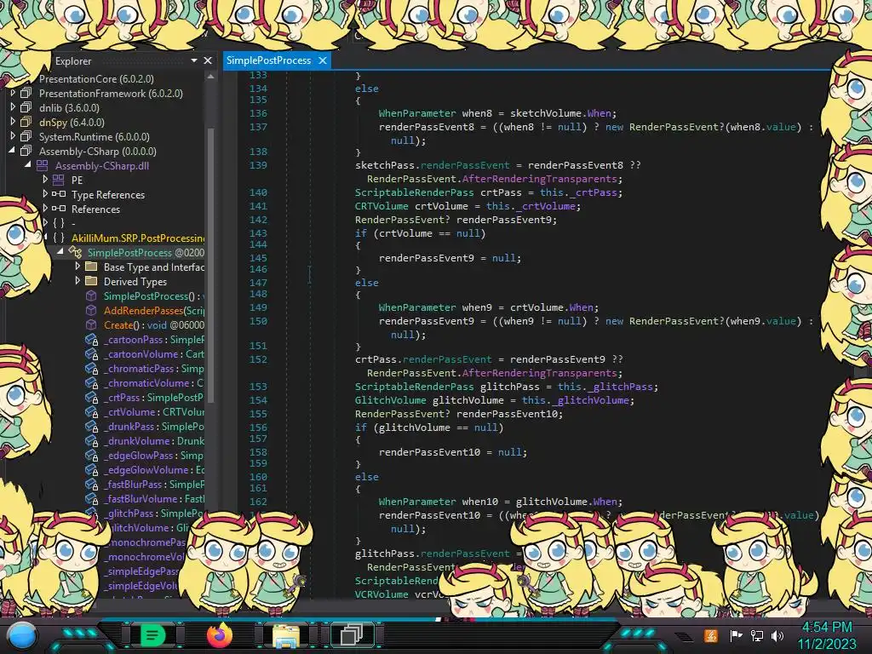Image resolution: width=872 pixels, height=654 pixels.
Task: Collapse the Assembly-CSharp.dll module node
Action: [x=28, y=165]
